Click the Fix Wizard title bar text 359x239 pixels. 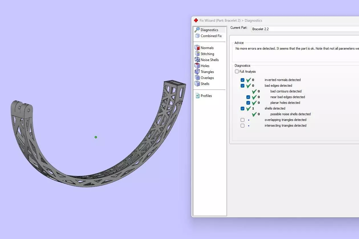pos(231,21)
